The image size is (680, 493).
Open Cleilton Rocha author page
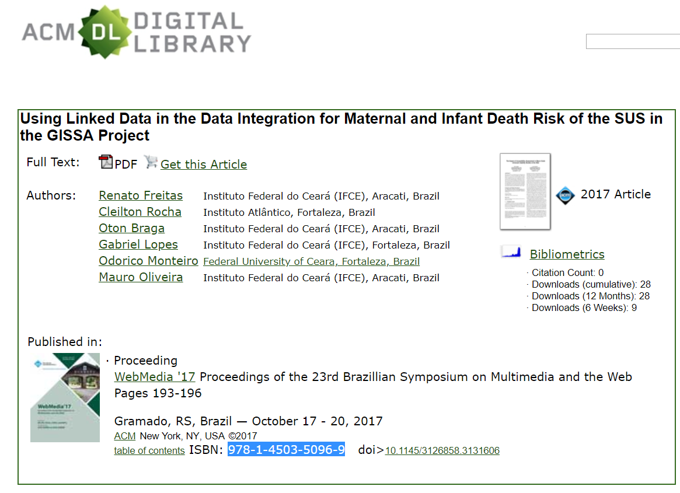tap(140, 212)
